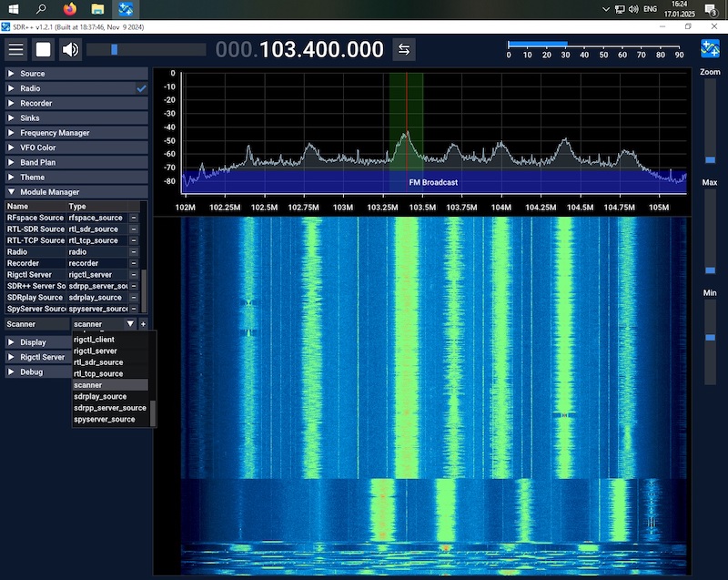The width and height of the screenshot is (728, 580).
Task: Adjust the Min level slider
Action: (710, 342)
